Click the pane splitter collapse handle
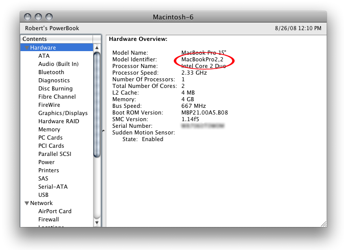Viewport: 344px width, 250px height. 103,131
